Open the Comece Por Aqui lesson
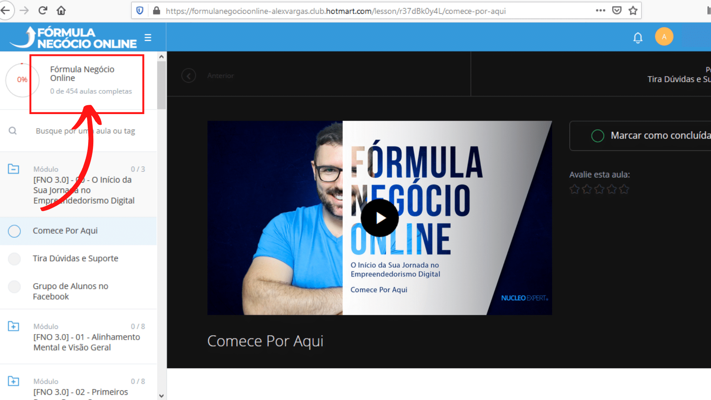711x400 pixels. click(x=65, y=231)
